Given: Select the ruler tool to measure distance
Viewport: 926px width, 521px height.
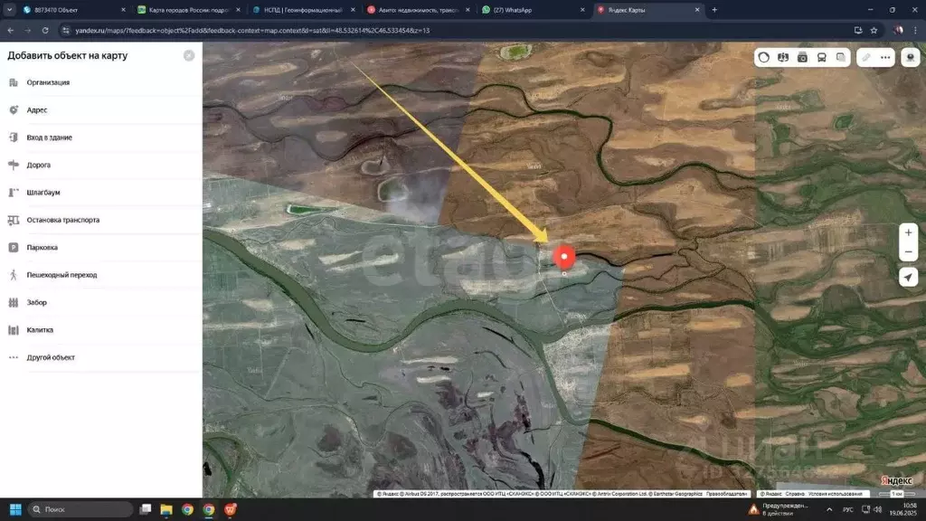Looking at the screenshot, I should 865,57.
